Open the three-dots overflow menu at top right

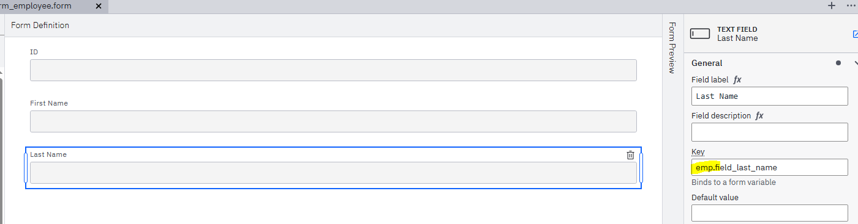(x=851, y=5)
